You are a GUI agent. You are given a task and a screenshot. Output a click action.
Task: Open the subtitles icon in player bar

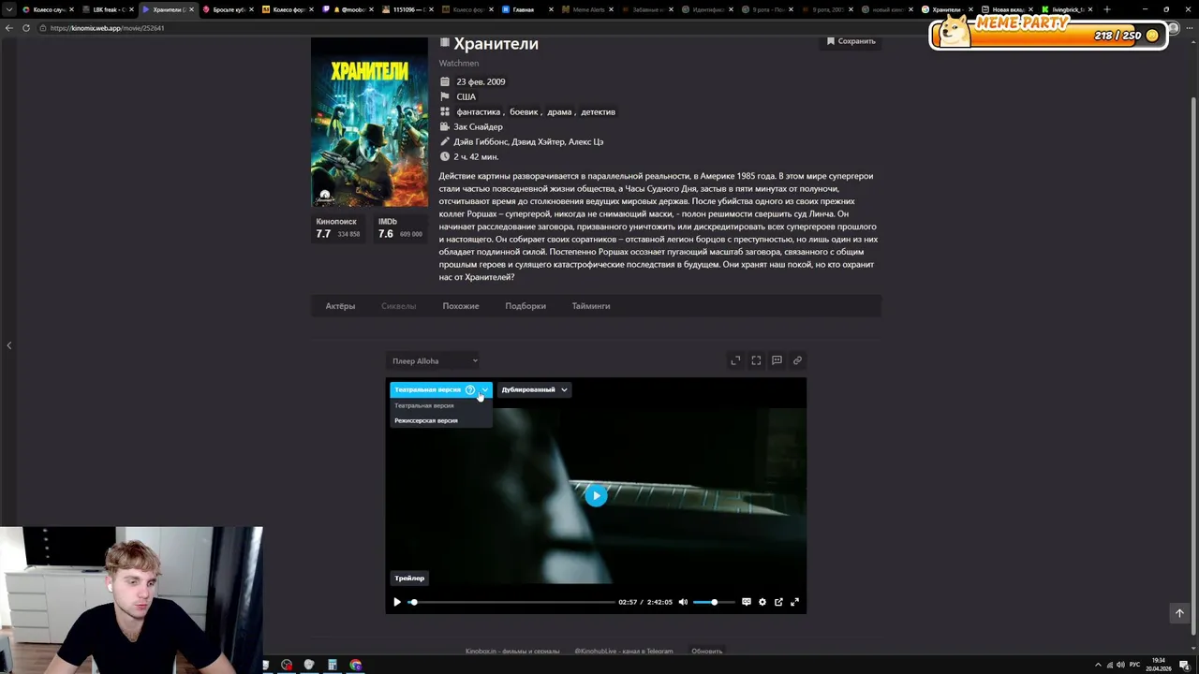click(x=747, y=602)
